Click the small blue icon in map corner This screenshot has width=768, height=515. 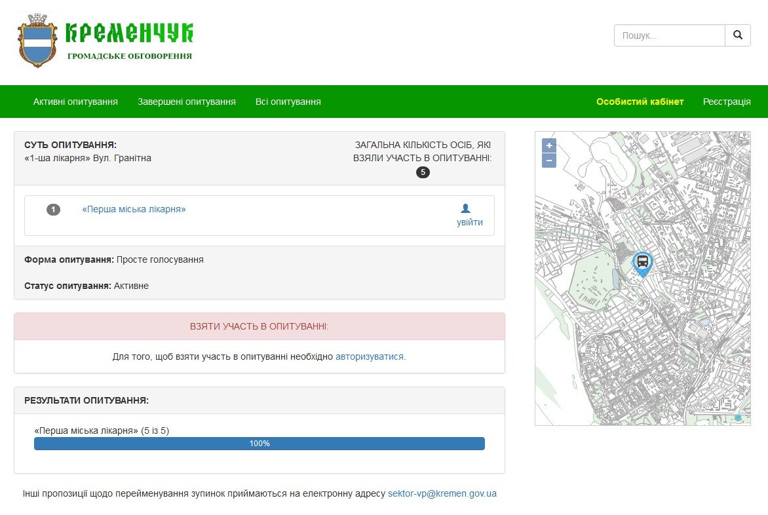(738, 417)
